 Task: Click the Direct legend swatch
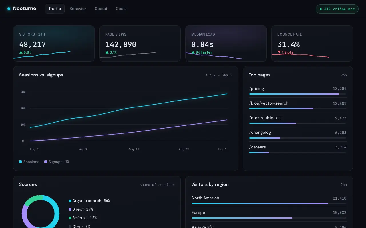[70, 209]
